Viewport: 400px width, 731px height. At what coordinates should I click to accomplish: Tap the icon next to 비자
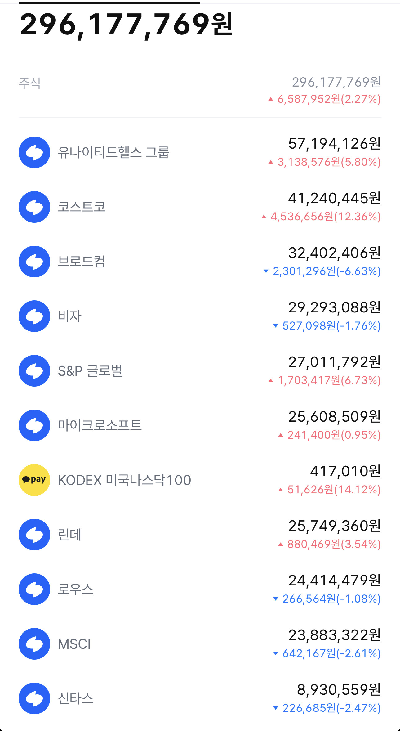click(34, 316)
